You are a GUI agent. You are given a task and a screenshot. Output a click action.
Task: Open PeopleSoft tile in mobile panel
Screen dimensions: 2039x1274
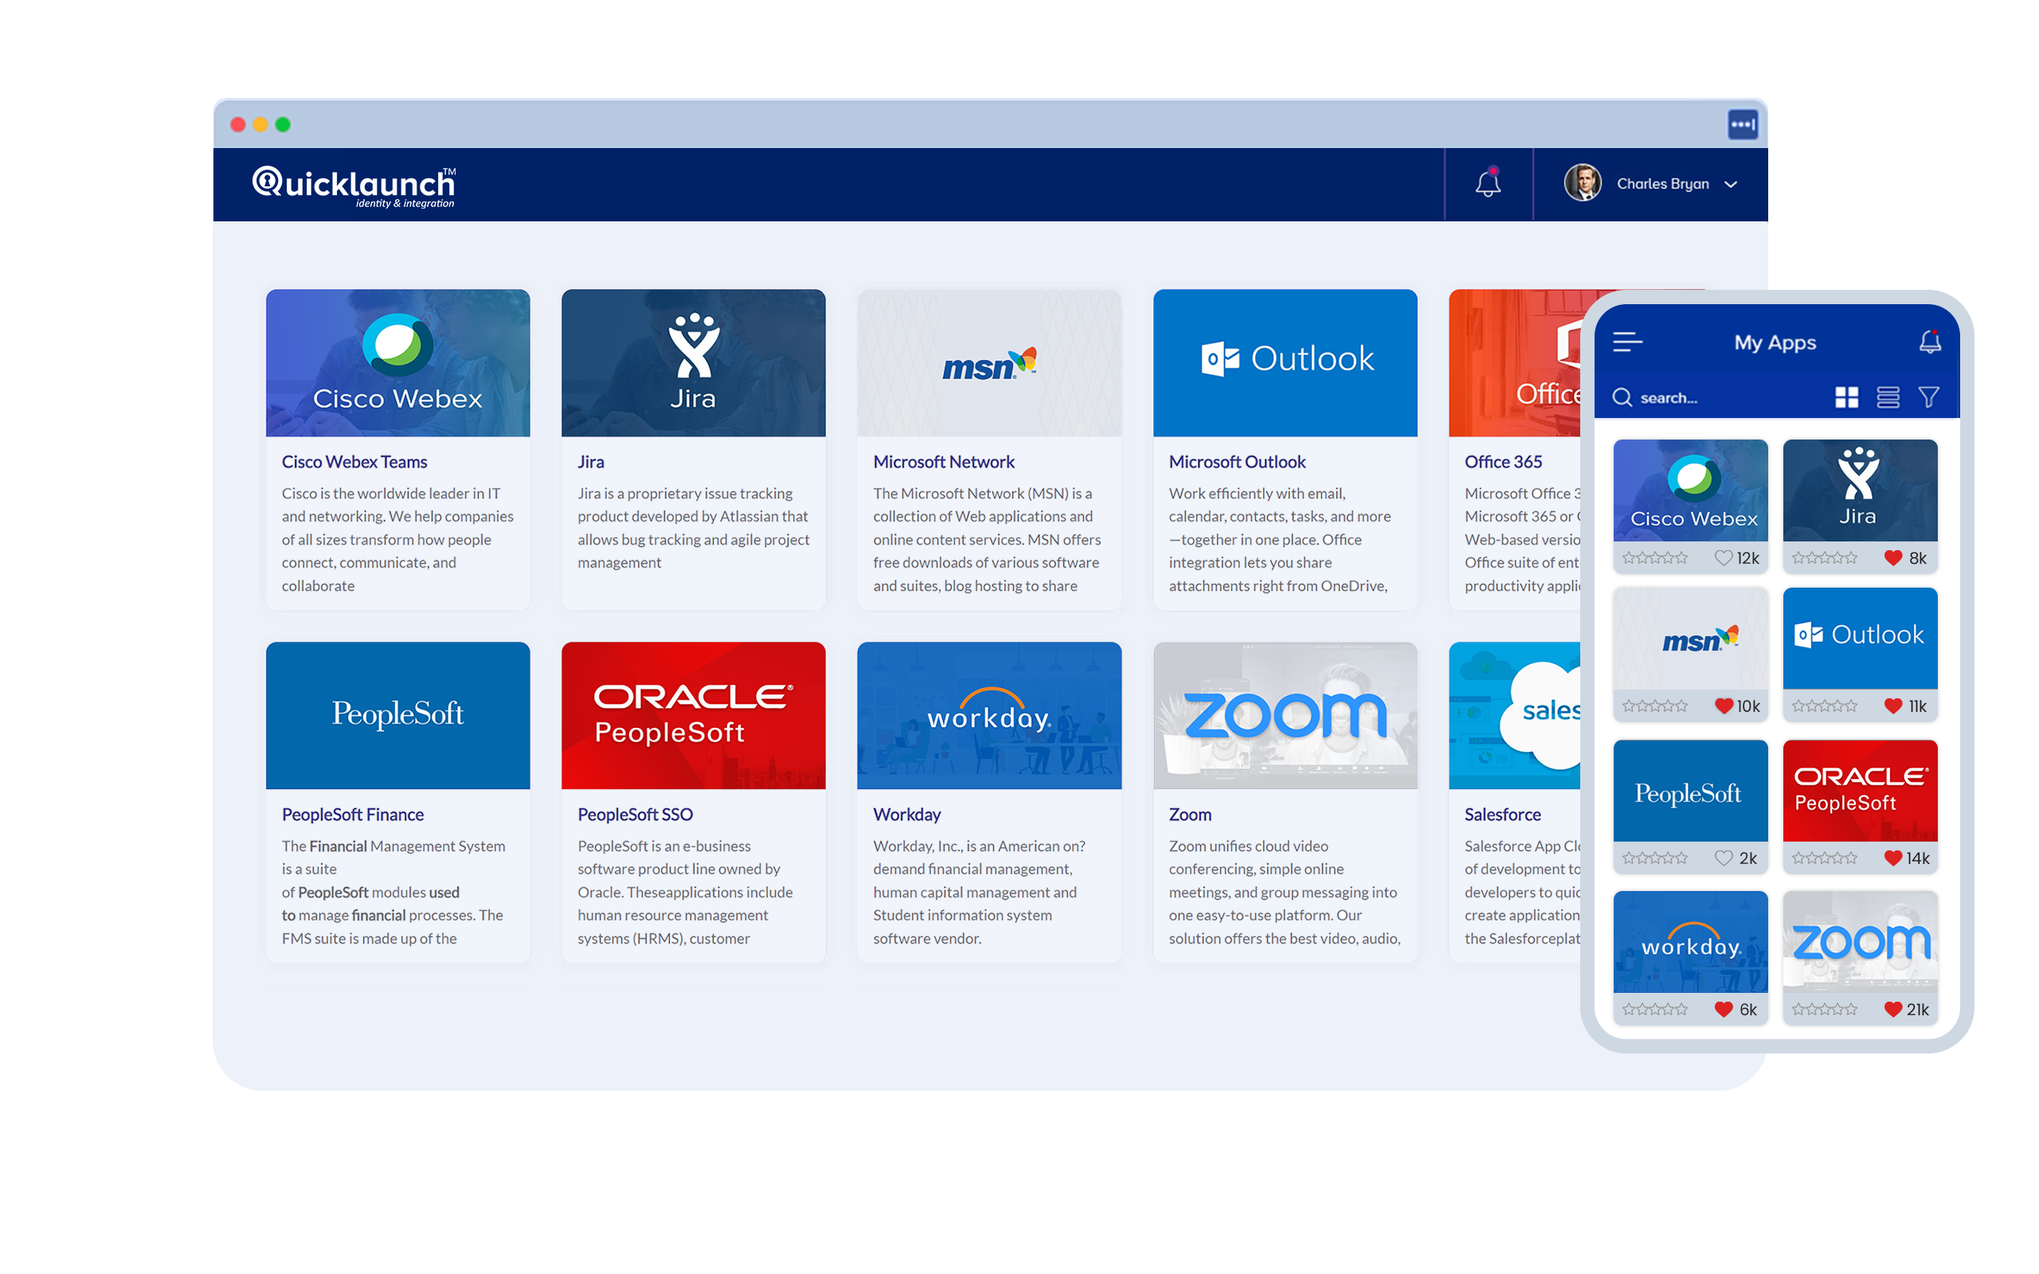[1690, 791]
